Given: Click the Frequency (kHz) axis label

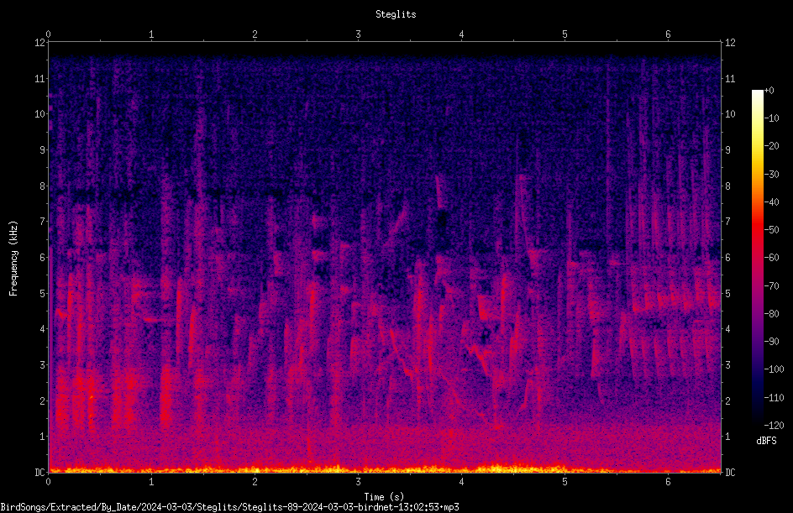Looking at the screenshot, I should [x=13, y=259].
